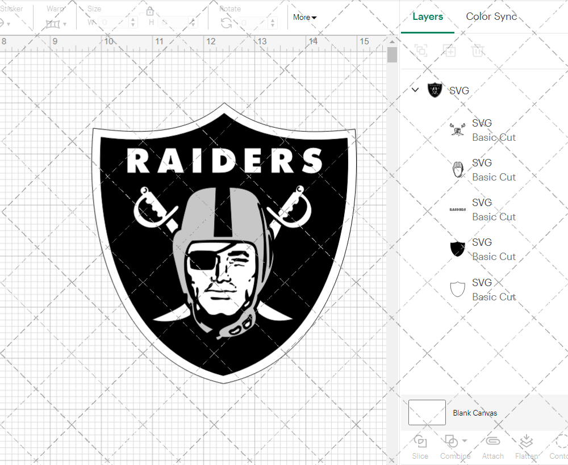The height and width of the screenshot is (465, 568).
Task: Click the Blank Canvas swatch
Action: click(427, 413)
